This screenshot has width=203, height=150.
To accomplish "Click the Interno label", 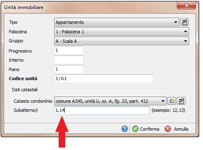I will click(x=16, y=60).
